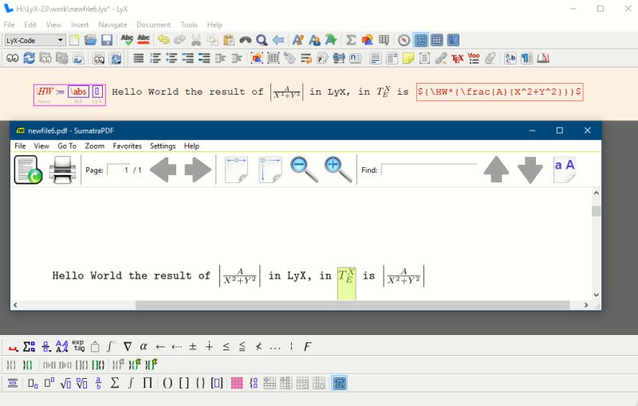
Task: View the document (glasses icon)
Action: tap(12, 58)
